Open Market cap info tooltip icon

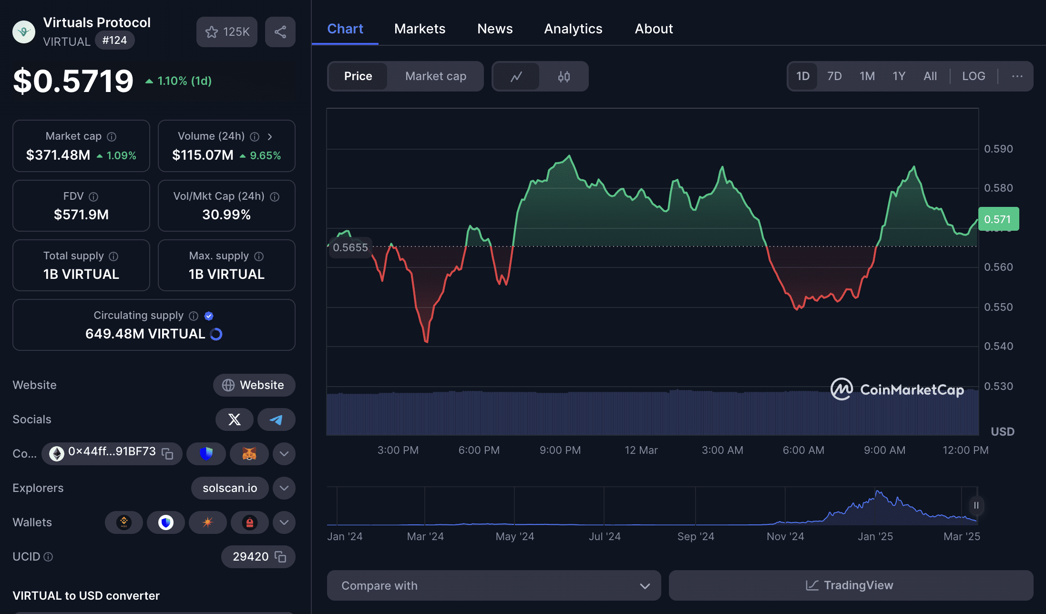pyautogui.click(x=112, y=137)
